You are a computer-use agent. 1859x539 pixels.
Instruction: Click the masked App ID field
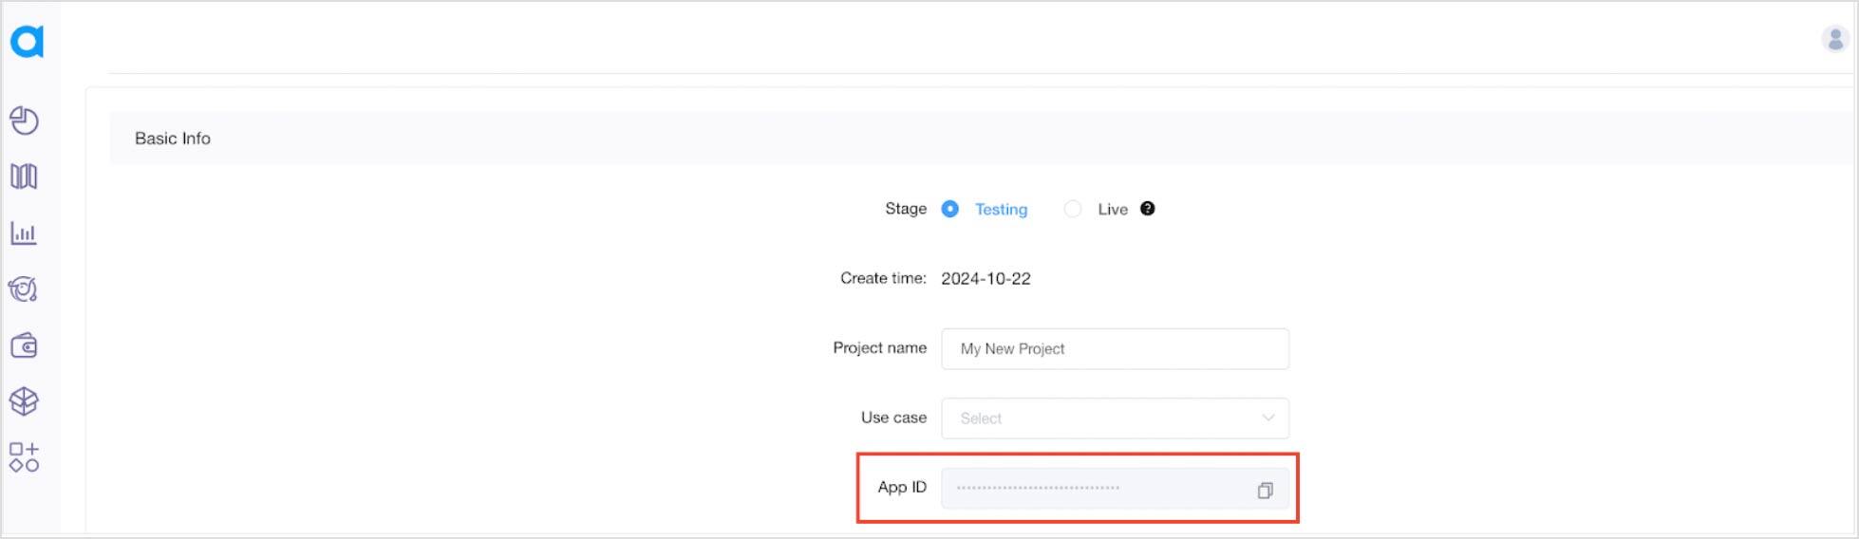(1115, 489)
